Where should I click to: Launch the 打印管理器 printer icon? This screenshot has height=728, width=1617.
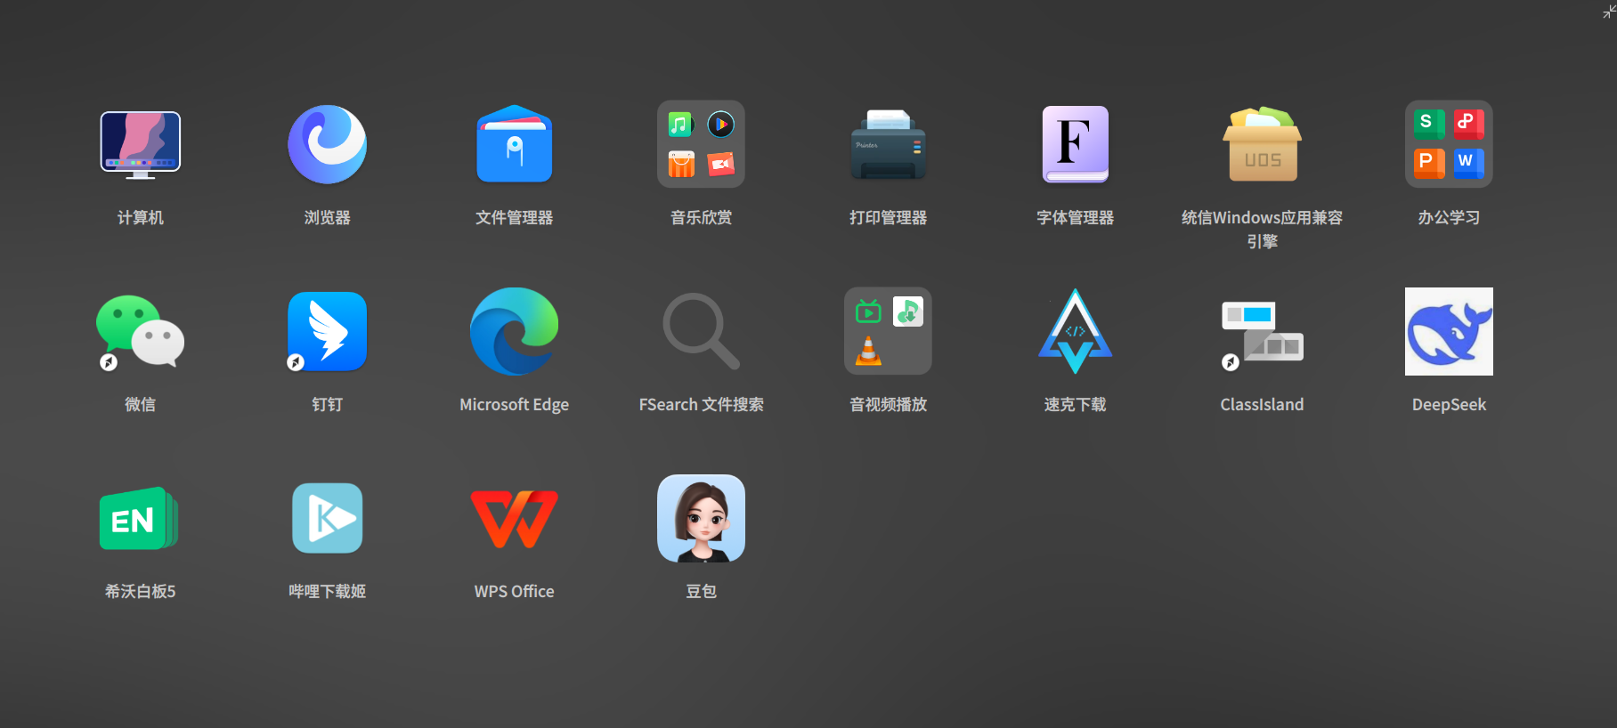click(889, 144)
